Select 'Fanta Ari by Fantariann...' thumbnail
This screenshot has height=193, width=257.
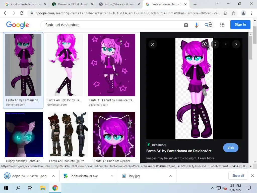[x=23, y=65]
